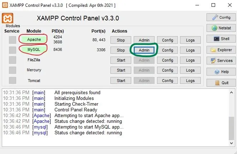The image size is (237, 154).
Task: Click Apache PID 4204 value
Action: [x=58, y=37]
